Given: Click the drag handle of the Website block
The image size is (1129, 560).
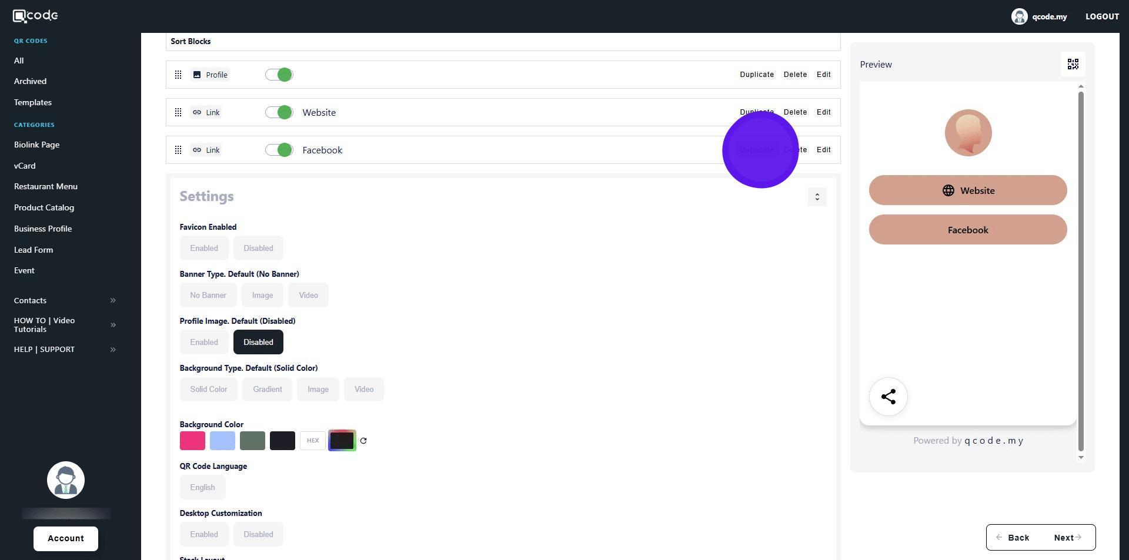Looking at the screenshot, I should (178, 112).
